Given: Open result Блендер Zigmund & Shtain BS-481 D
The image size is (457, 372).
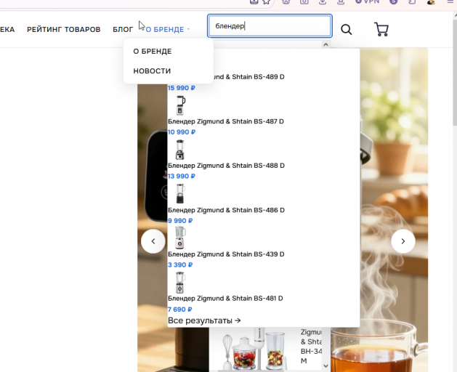Looking at the screenshot, I should tap(225, 299).
